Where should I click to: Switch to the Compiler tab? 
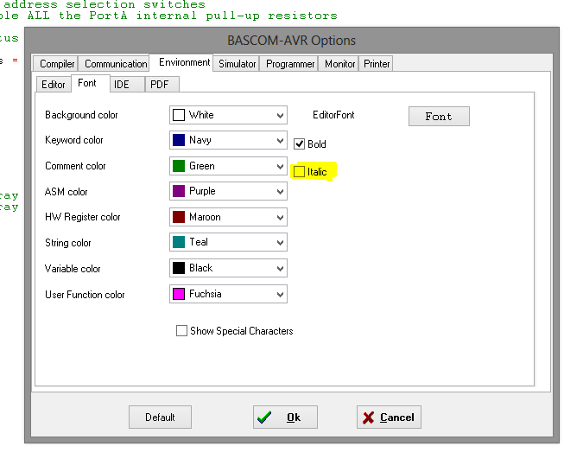(57, 64)
